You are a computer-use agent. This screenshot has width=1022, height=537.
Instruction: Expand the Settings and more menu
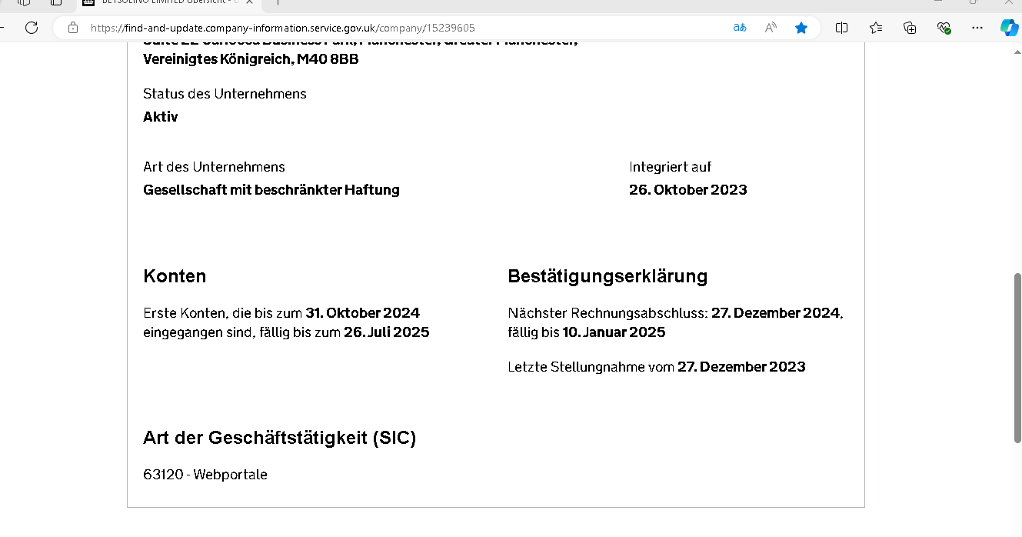coord(977,28)
